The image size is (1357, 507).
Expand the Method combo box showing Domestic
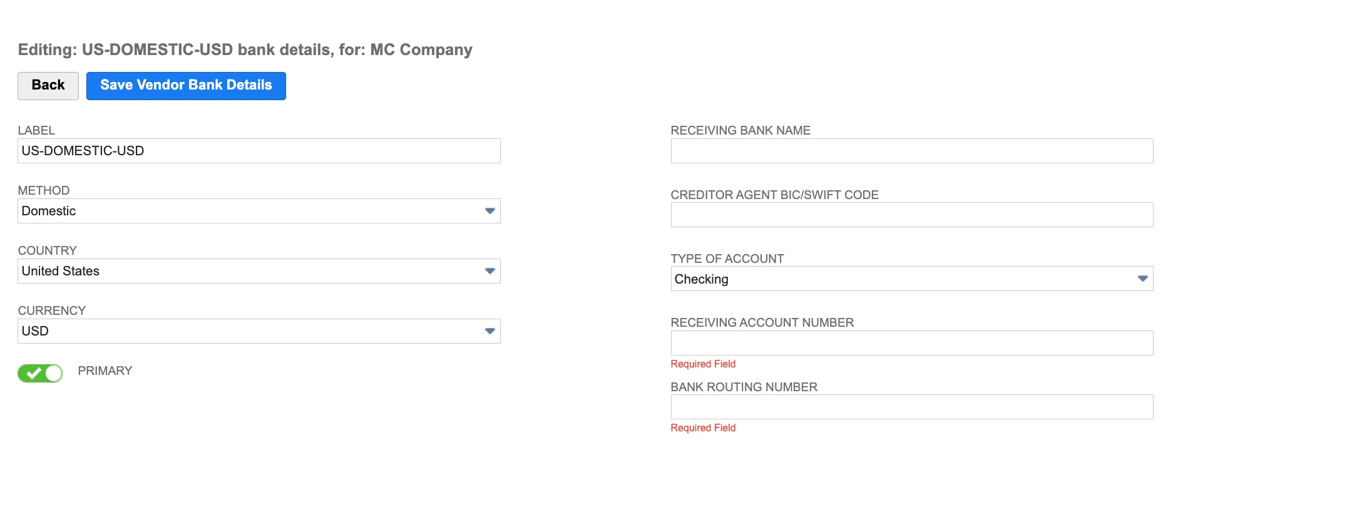[x=259, y=211]
